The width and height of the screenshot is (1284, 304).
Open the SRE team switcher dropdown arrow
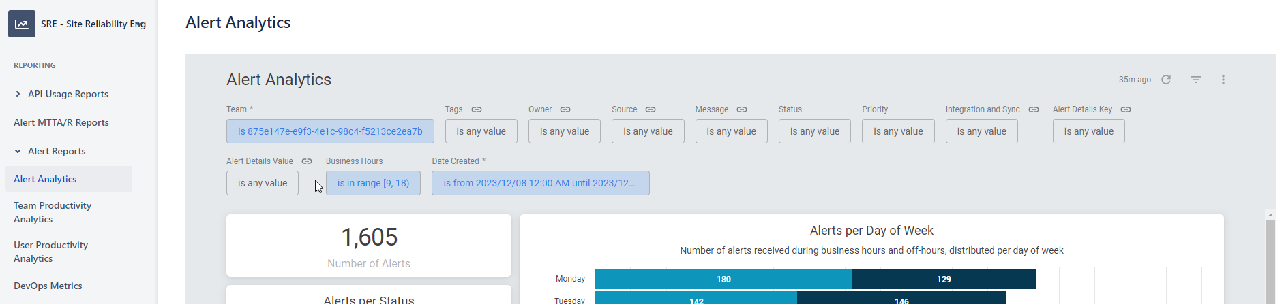(x=140, y=24)
